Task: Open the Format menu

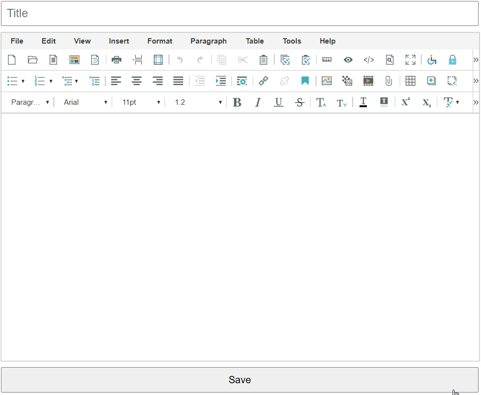Action: coord(160,41)
